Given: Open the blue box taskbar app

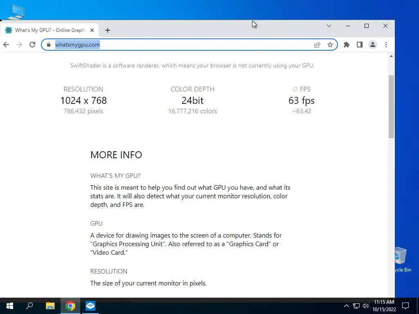Looking at the screenshot, I should coord(90,306).
